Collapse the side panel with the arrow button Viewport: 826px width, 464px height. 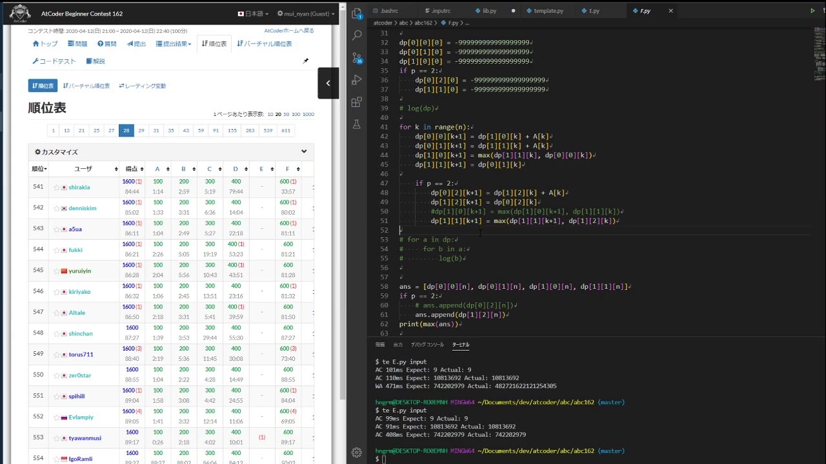pos(328,83)
